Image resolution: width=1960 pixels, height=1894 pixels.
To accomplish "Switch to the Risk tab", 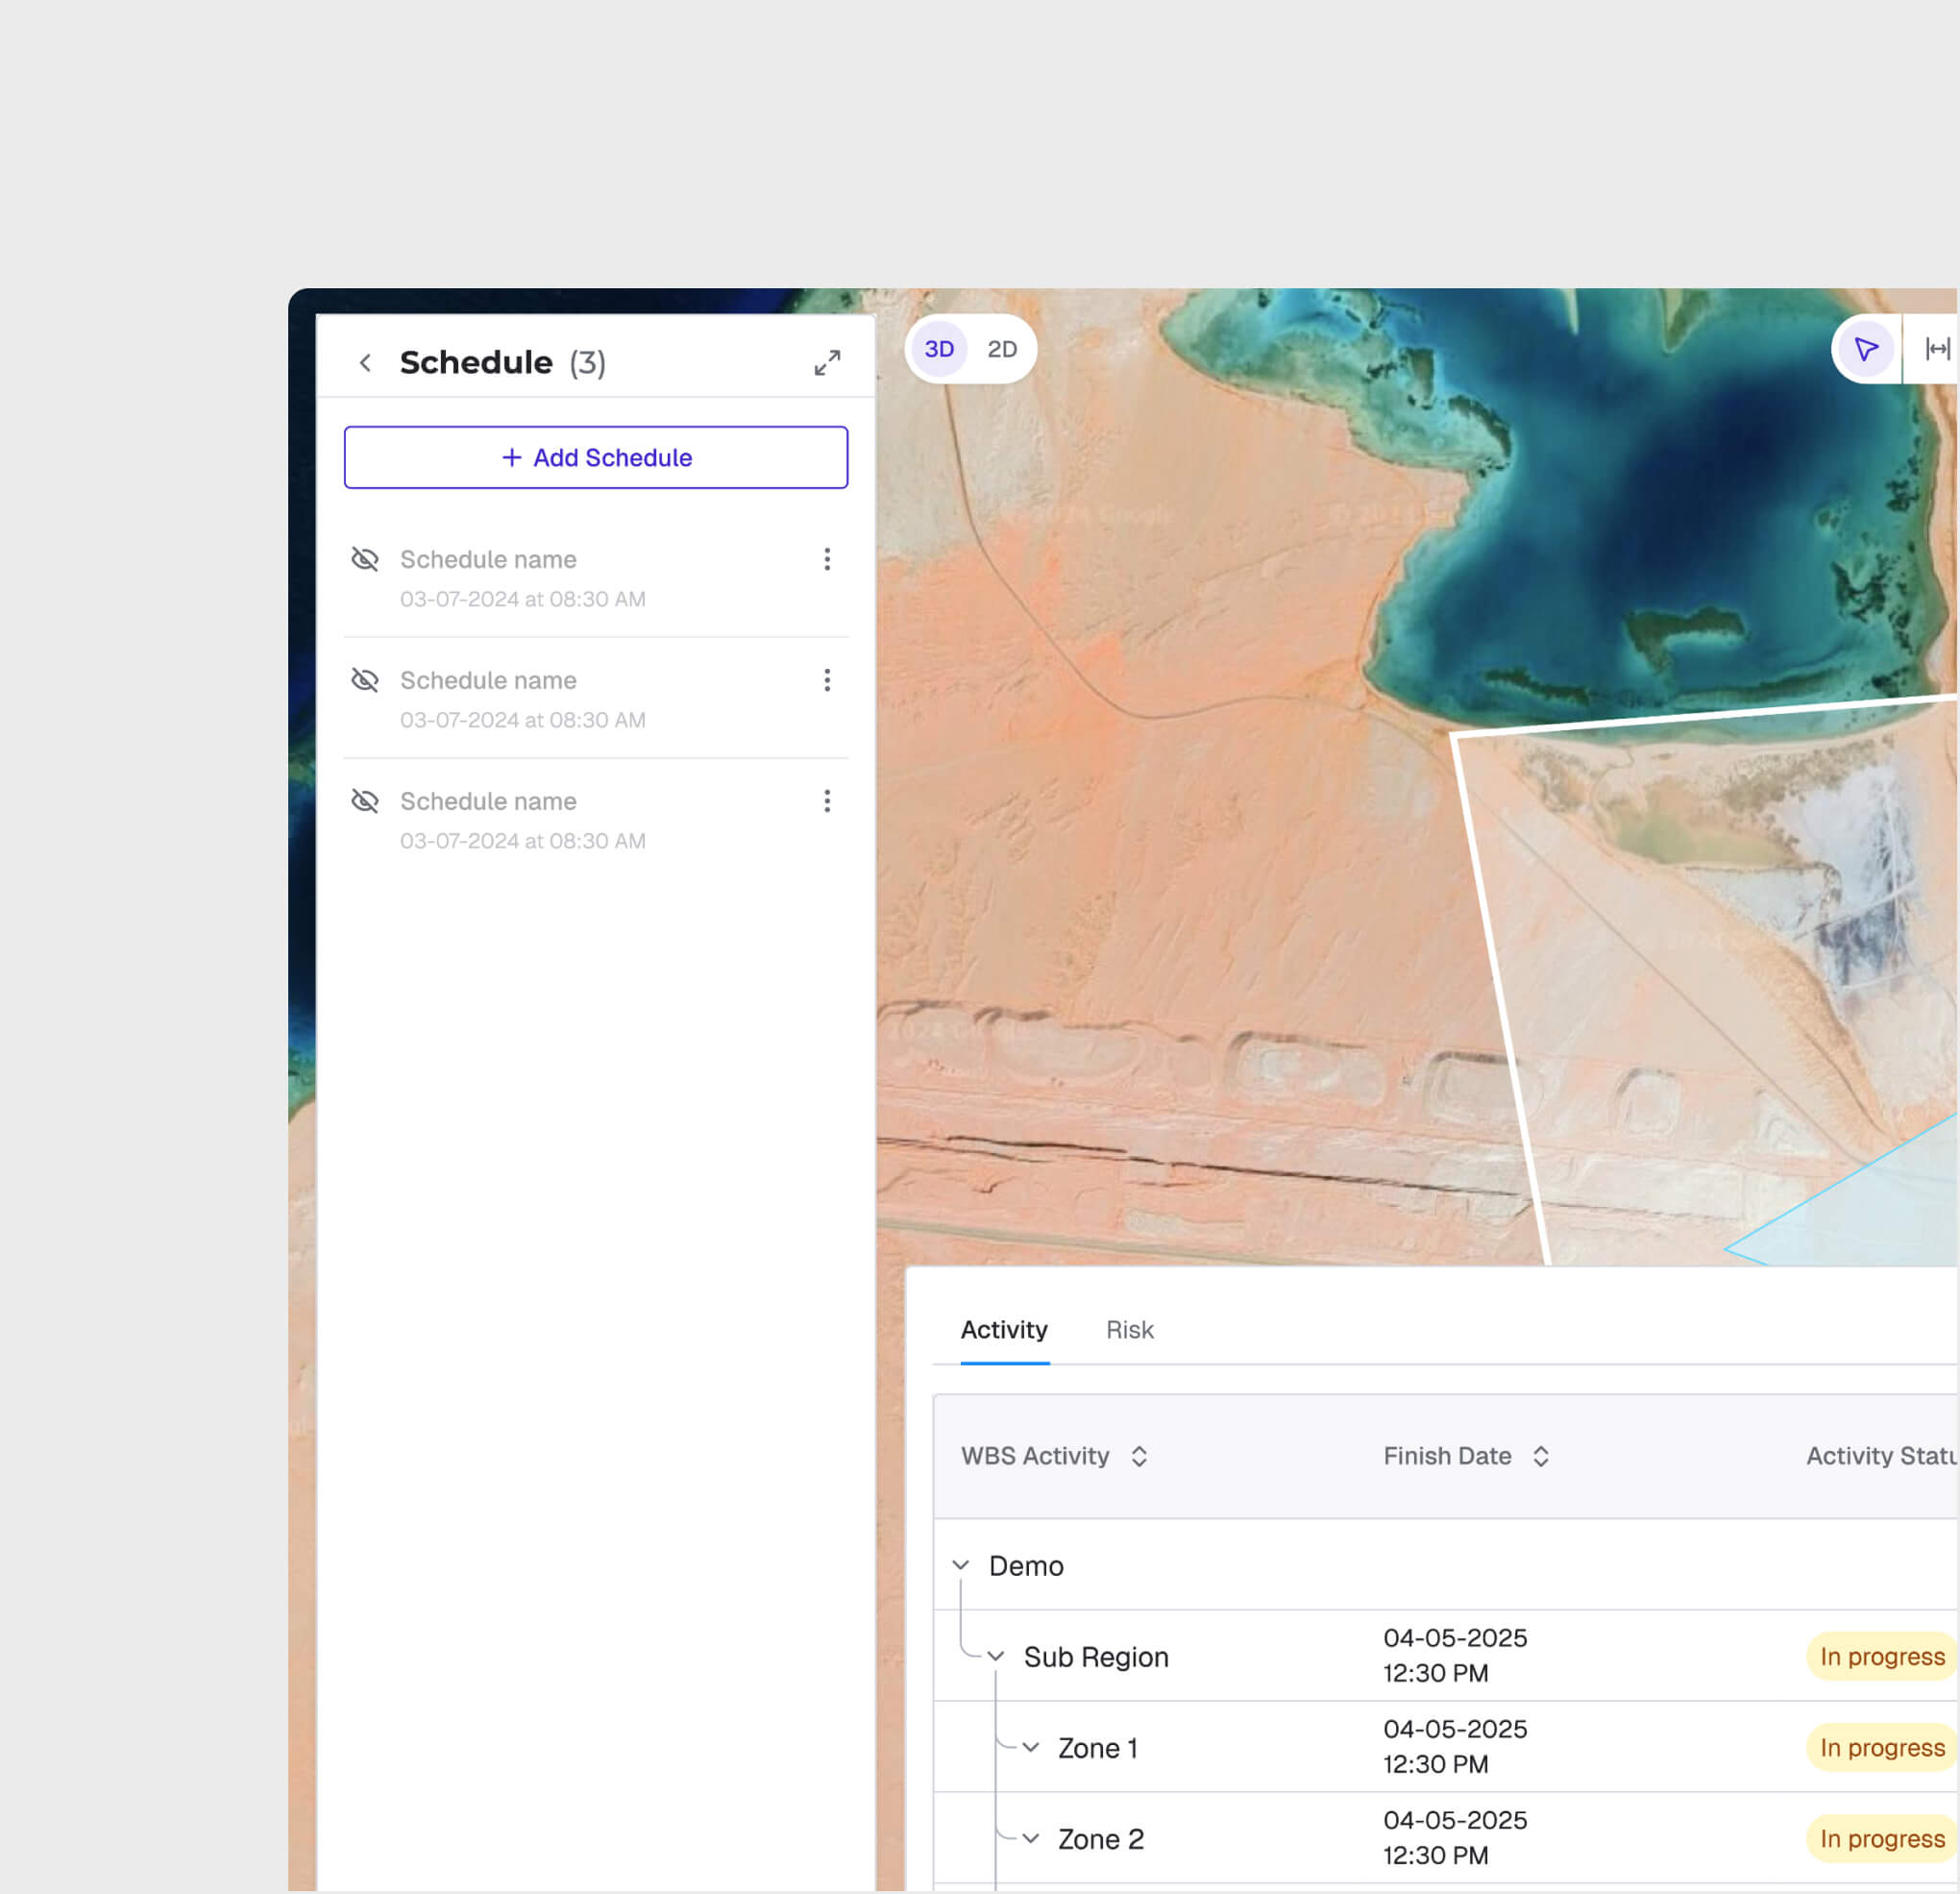I will click(x=1129, y=1330).
